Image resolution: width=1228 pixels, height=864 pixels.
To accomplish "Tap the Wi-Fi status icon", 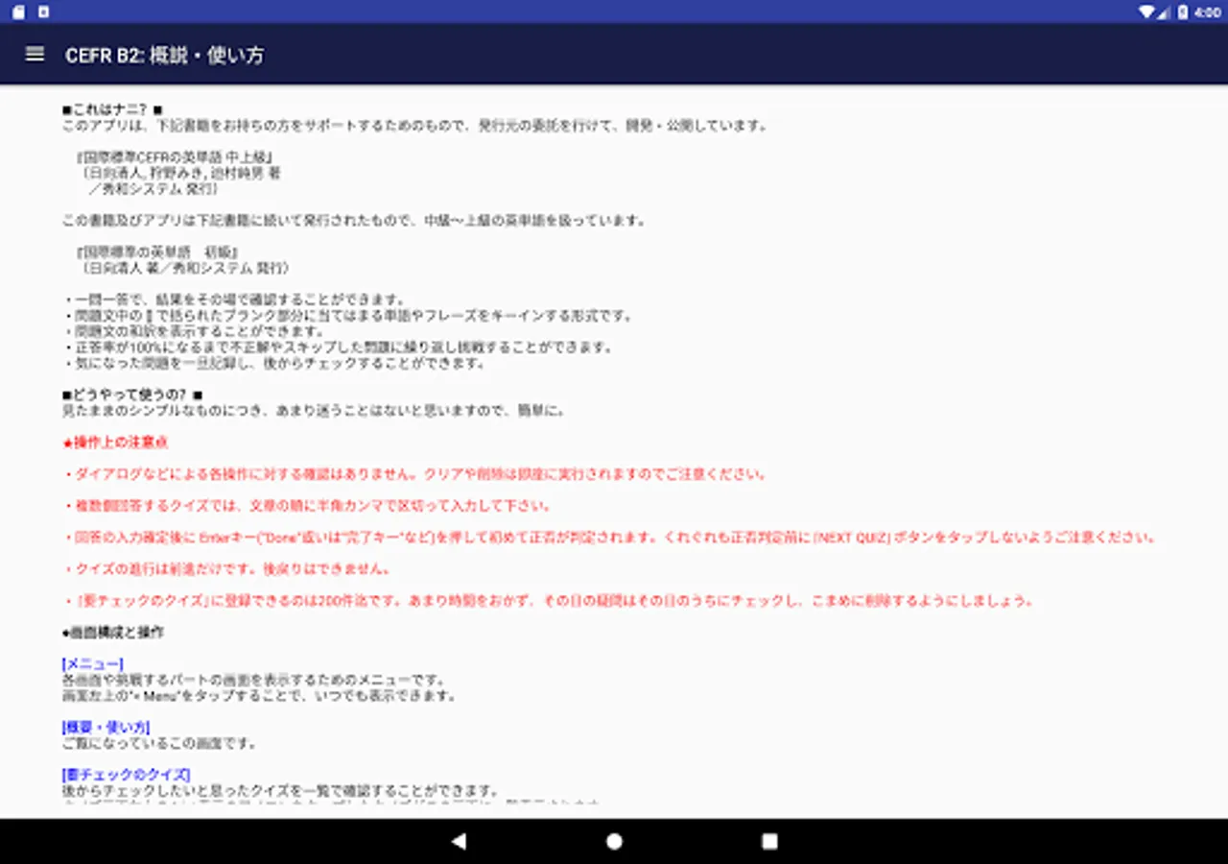I will [x=1146, y=12].
